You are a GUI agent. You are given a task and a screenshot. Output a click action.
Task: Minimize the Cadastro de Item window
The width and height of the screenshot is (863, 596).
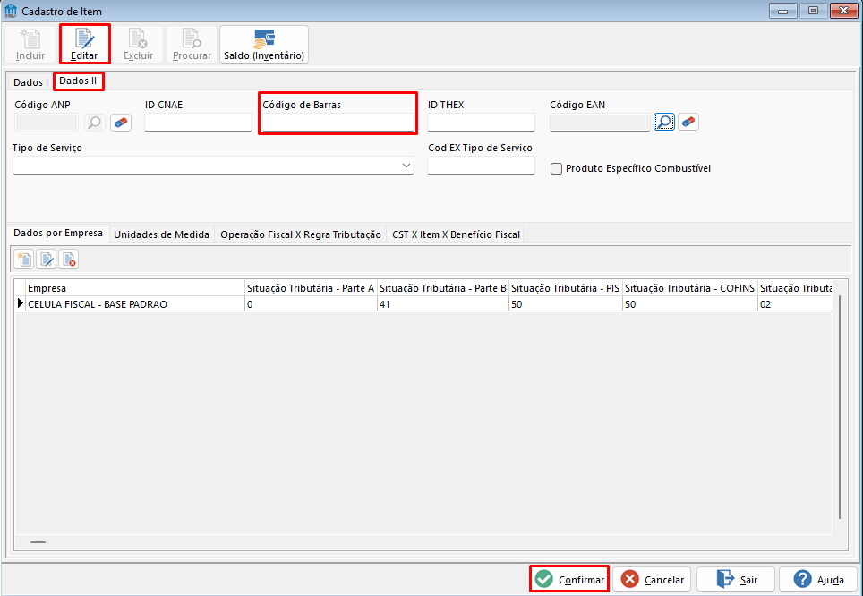[x=783, y=11]
